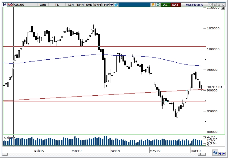Image resolution: width=228 pixels, height=158 pixels.
Task: Click the Volume indicator label
Action: pyautogui.click(x=10, y=138)
